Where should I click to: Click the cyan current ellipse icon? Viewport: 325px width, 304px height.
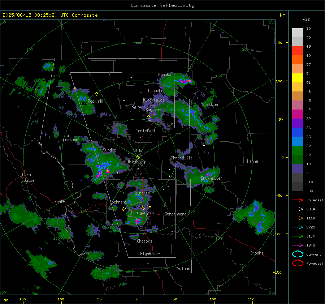(x=298, y=254)
